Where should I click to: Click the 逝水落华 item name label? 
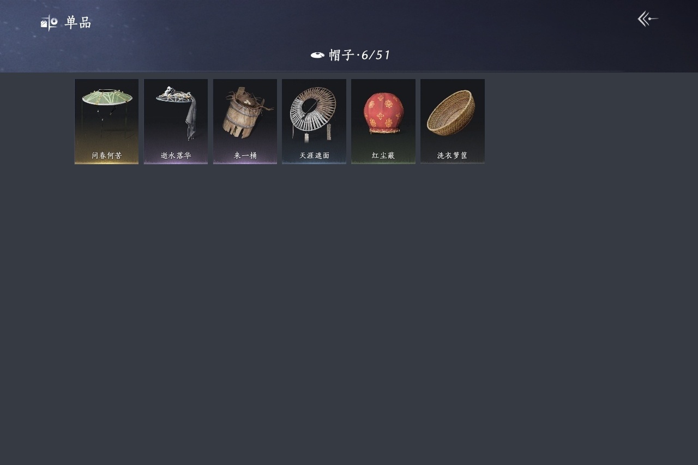(176, 156)
